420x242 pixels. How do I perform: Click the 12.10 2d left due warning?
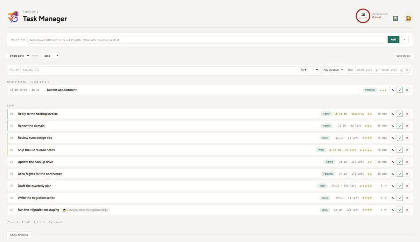pos(343,150)
